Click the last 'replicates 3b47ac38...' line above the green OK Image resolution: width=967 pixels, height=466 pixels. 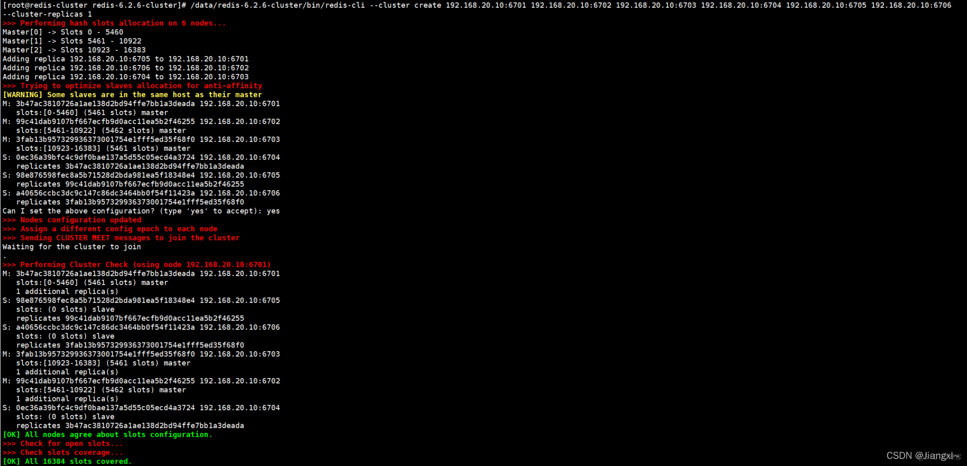point(130,426)
